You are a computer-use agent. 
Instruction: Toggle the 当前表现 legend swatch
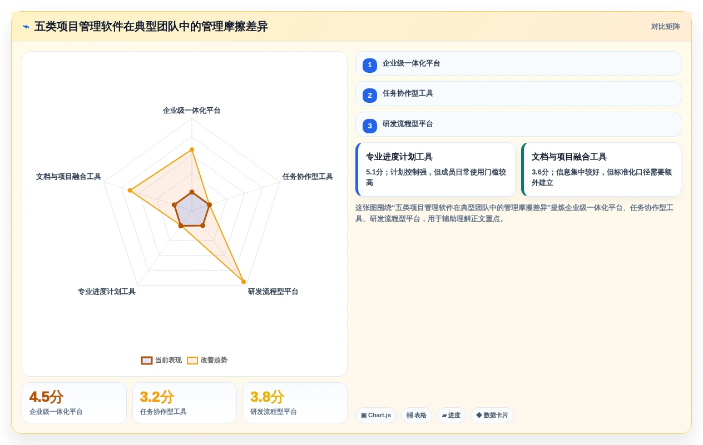[x=147, y=361]
